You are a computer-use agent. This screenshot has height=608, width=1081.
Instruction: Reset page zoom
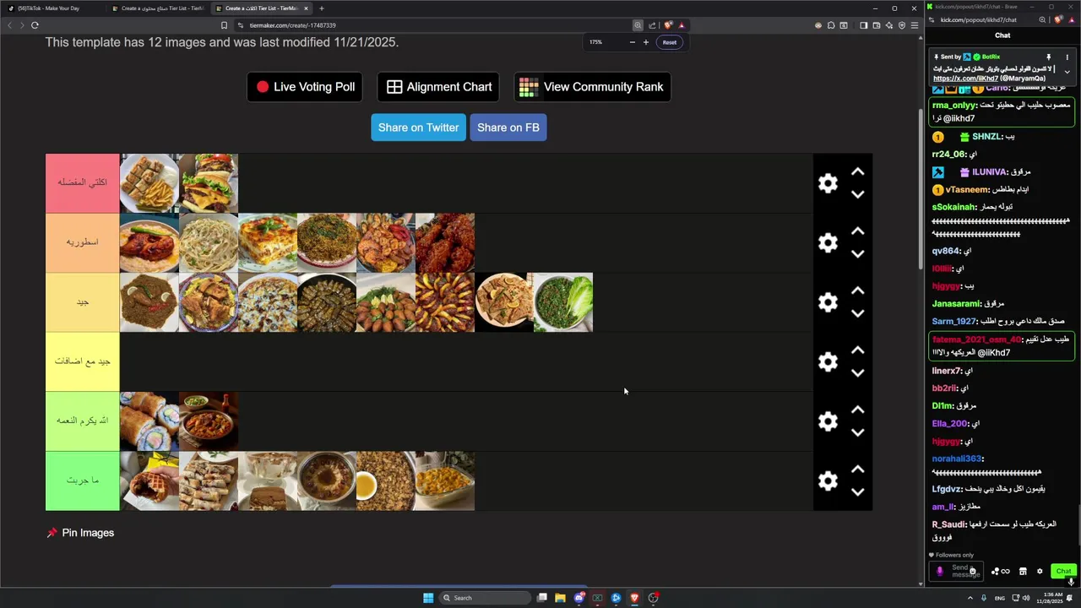click(x=669, y=42)
